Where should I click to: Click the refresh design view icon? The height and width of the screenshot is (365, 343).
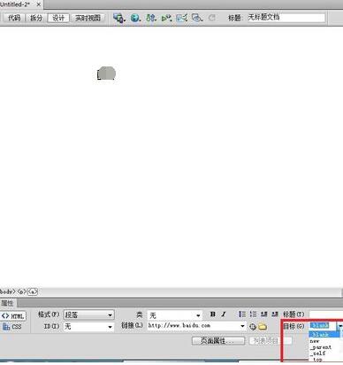click(x=211, y=18)
